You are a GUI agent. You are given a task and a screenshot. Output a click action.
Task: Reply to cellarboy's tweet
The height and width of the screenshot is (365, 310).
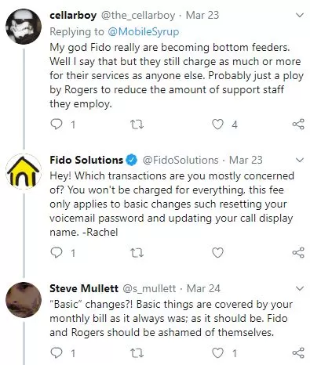tap(57, 125)
